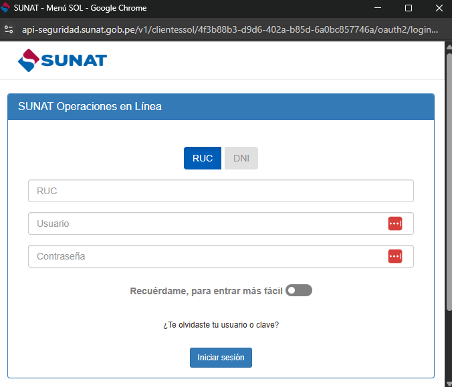Click the SUNAT logo in page header
The height and width of the screenshot is (387, 452).
pos(62,60)
